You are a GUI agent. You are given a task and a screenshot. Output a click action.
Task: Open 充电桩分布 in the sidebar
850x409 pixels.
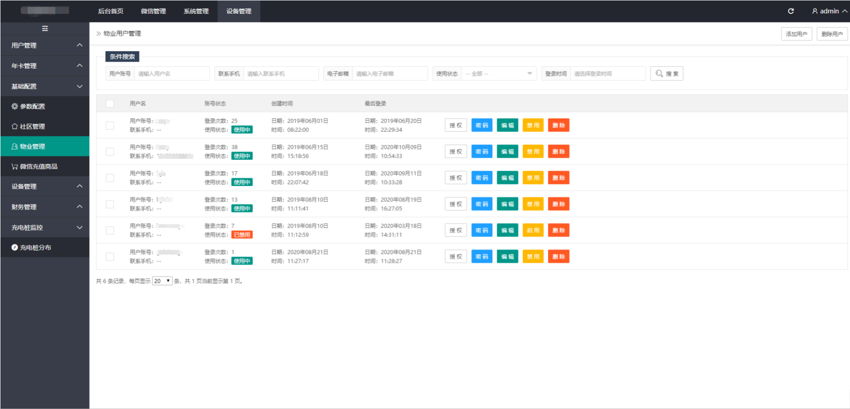[x=45, y=247]
